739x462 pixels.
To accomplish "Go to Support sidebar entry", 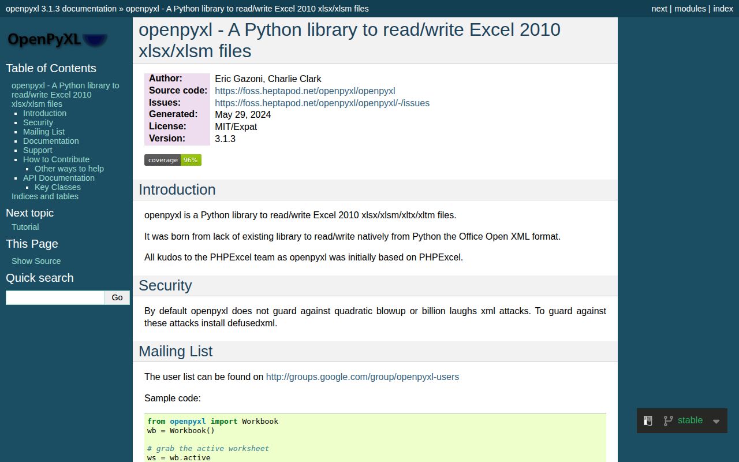I will [38, 150].
